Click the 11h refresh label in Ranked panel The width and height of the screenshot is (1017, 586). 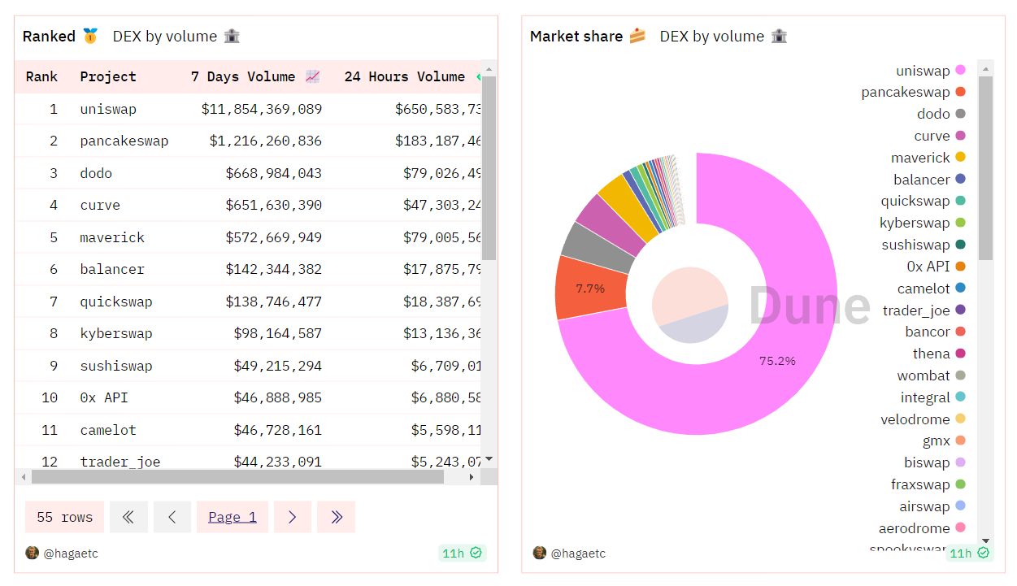[454, 553]
